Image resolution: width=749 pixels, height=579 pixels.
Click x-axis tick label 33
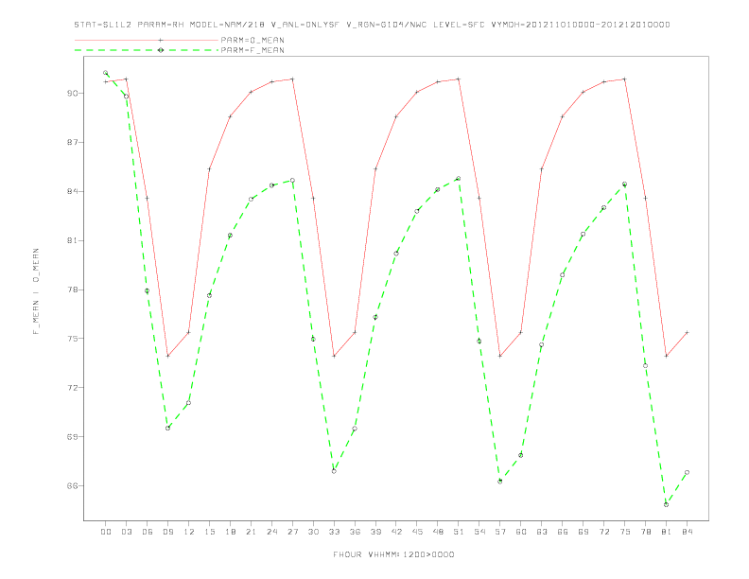click(x=334, y=532)
